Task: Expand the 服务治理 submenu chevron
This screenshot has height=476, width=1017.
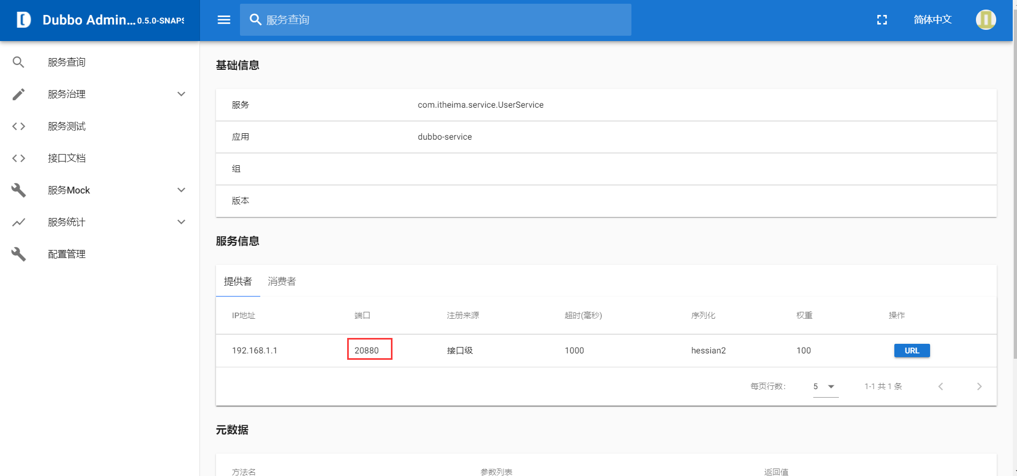Action: pos(181,94)
